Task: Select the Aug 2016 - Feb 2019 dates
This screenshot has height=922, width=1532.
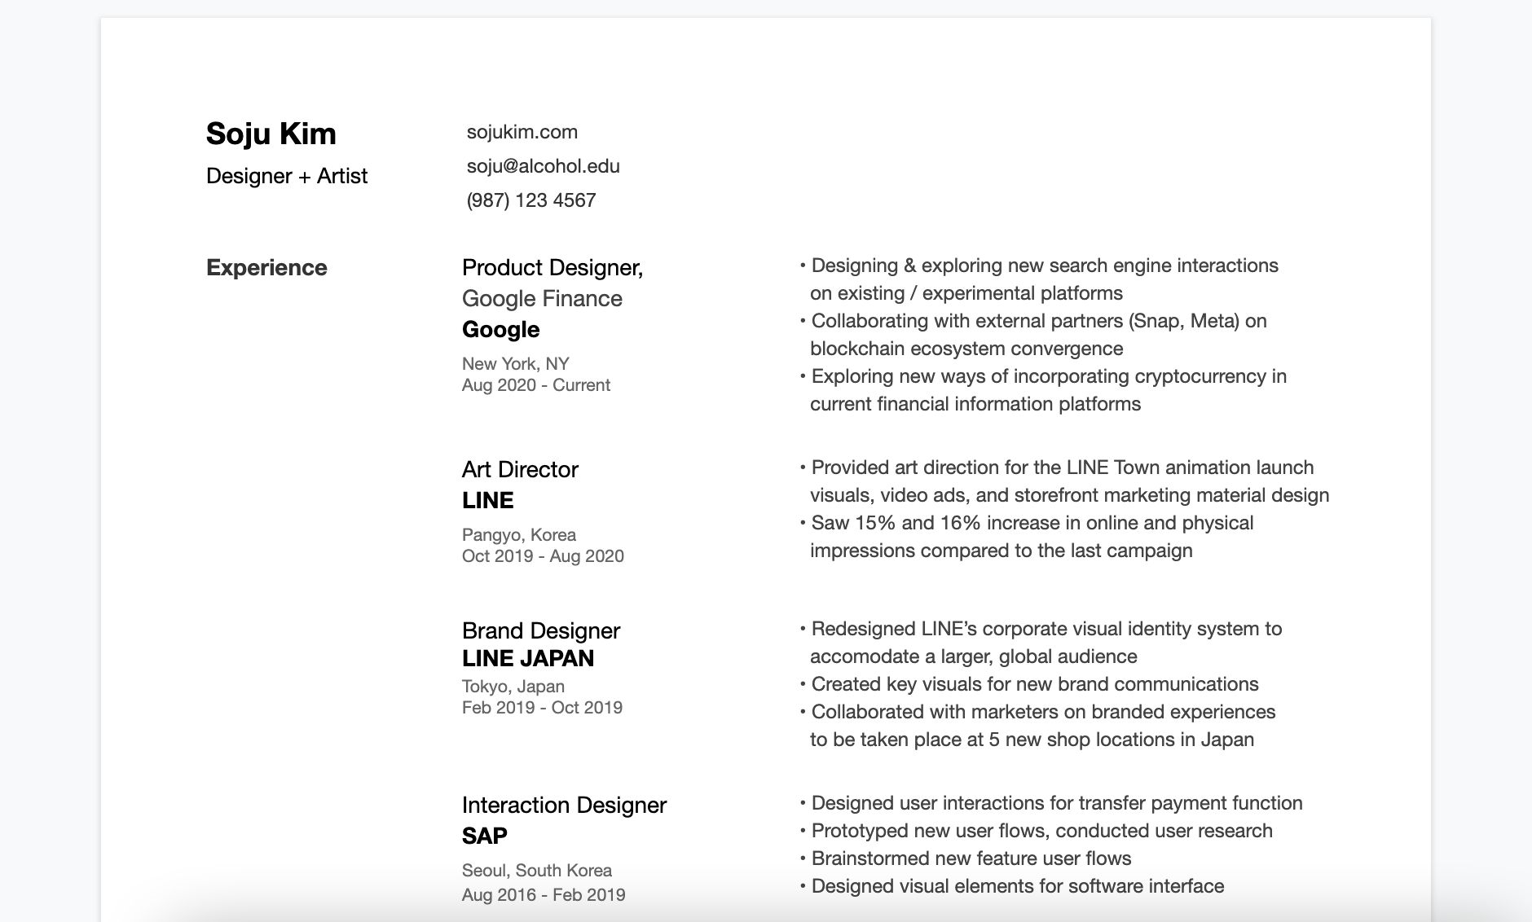Action: [544, 895]
